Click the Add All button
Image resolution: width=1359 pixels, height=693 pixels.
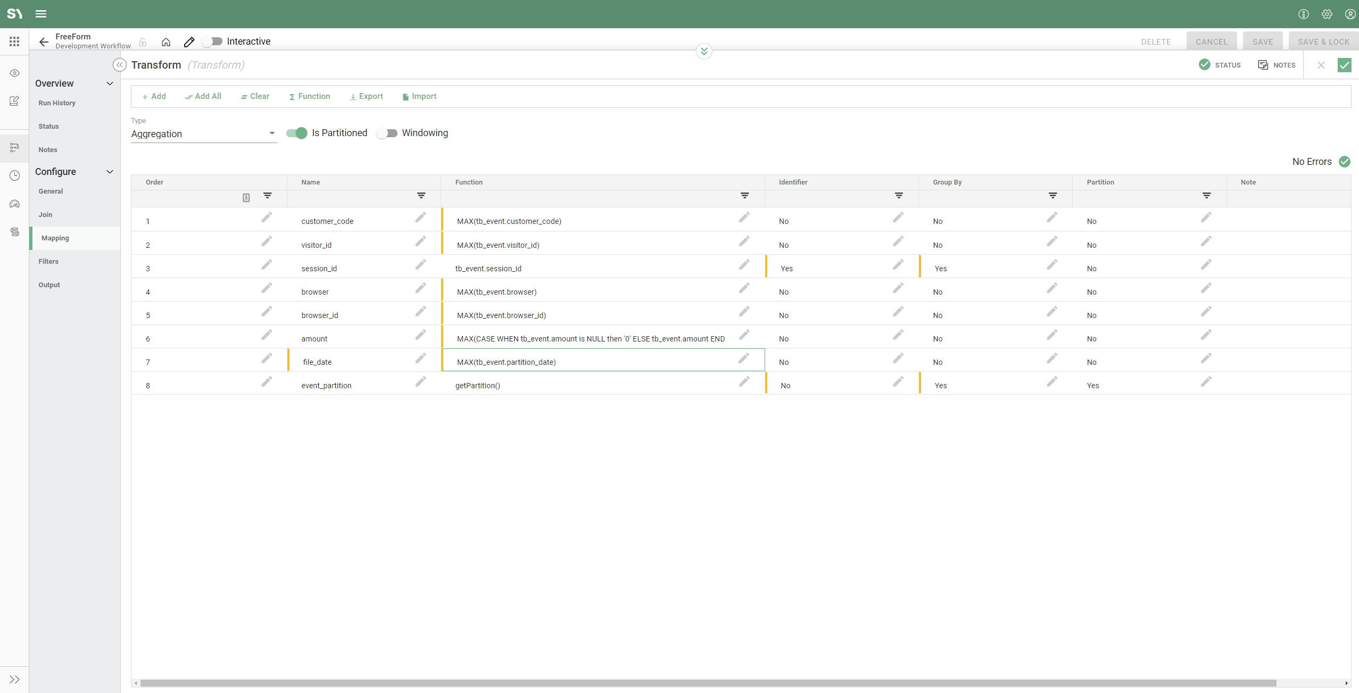203,96
